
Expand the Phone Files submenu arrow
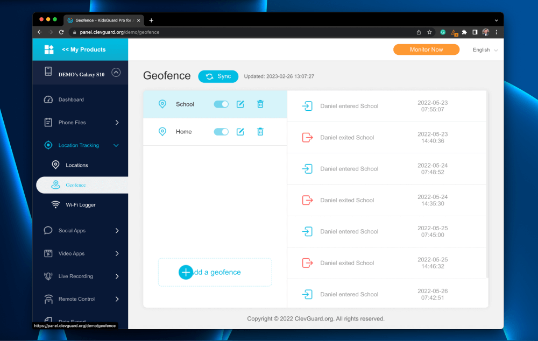tap(117, 123)
